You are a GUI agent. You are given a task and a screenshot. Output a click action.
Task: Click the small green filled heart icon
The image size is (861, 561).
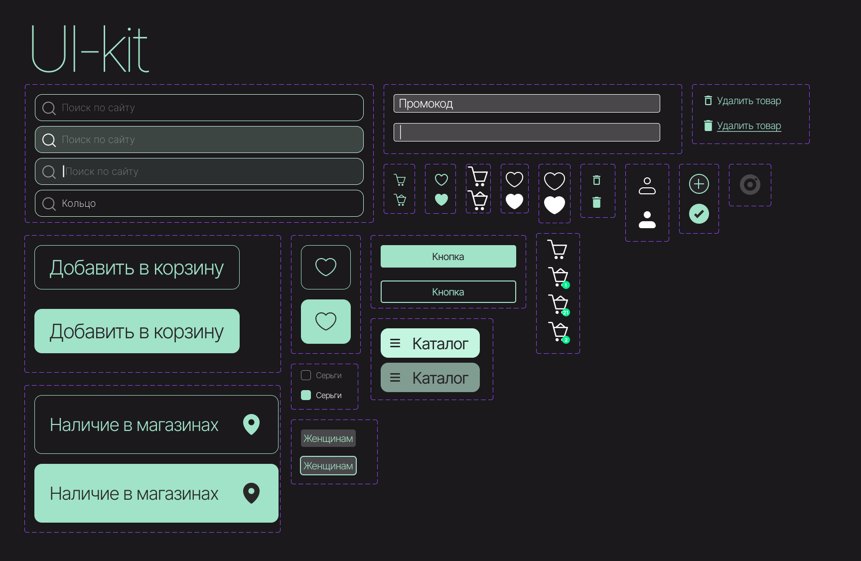(x=441, y=200)
